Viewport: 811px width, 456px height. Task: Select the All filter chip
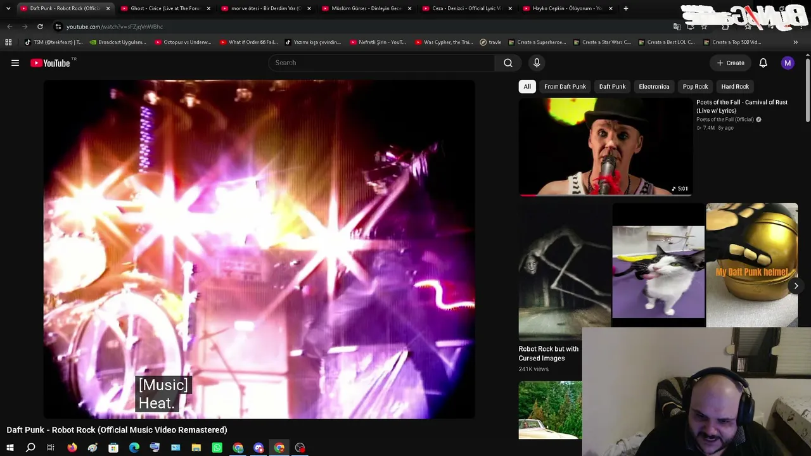click(527, 86)
